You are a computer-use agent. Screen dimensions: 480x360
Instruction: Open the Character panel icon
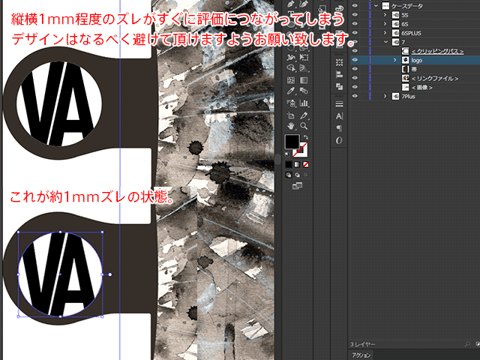pyautogui.click(x=339, y=116)
